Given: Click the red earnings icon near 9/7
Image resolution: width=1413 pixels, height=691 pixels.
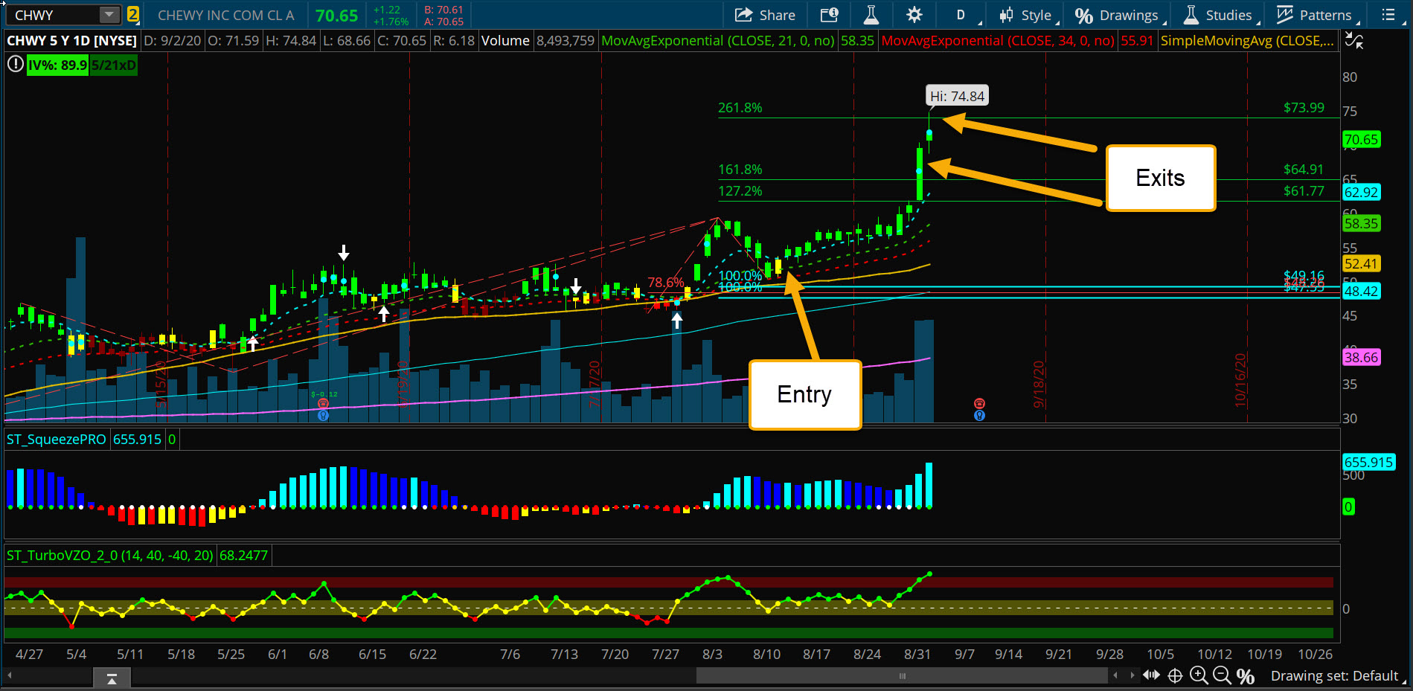Looking at the screenshot, I should [x=980, y=404].
